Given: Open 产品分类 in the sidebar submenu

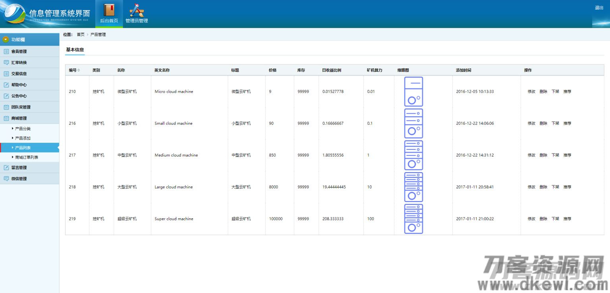Looking at the screenshot, I should point(23,129).
